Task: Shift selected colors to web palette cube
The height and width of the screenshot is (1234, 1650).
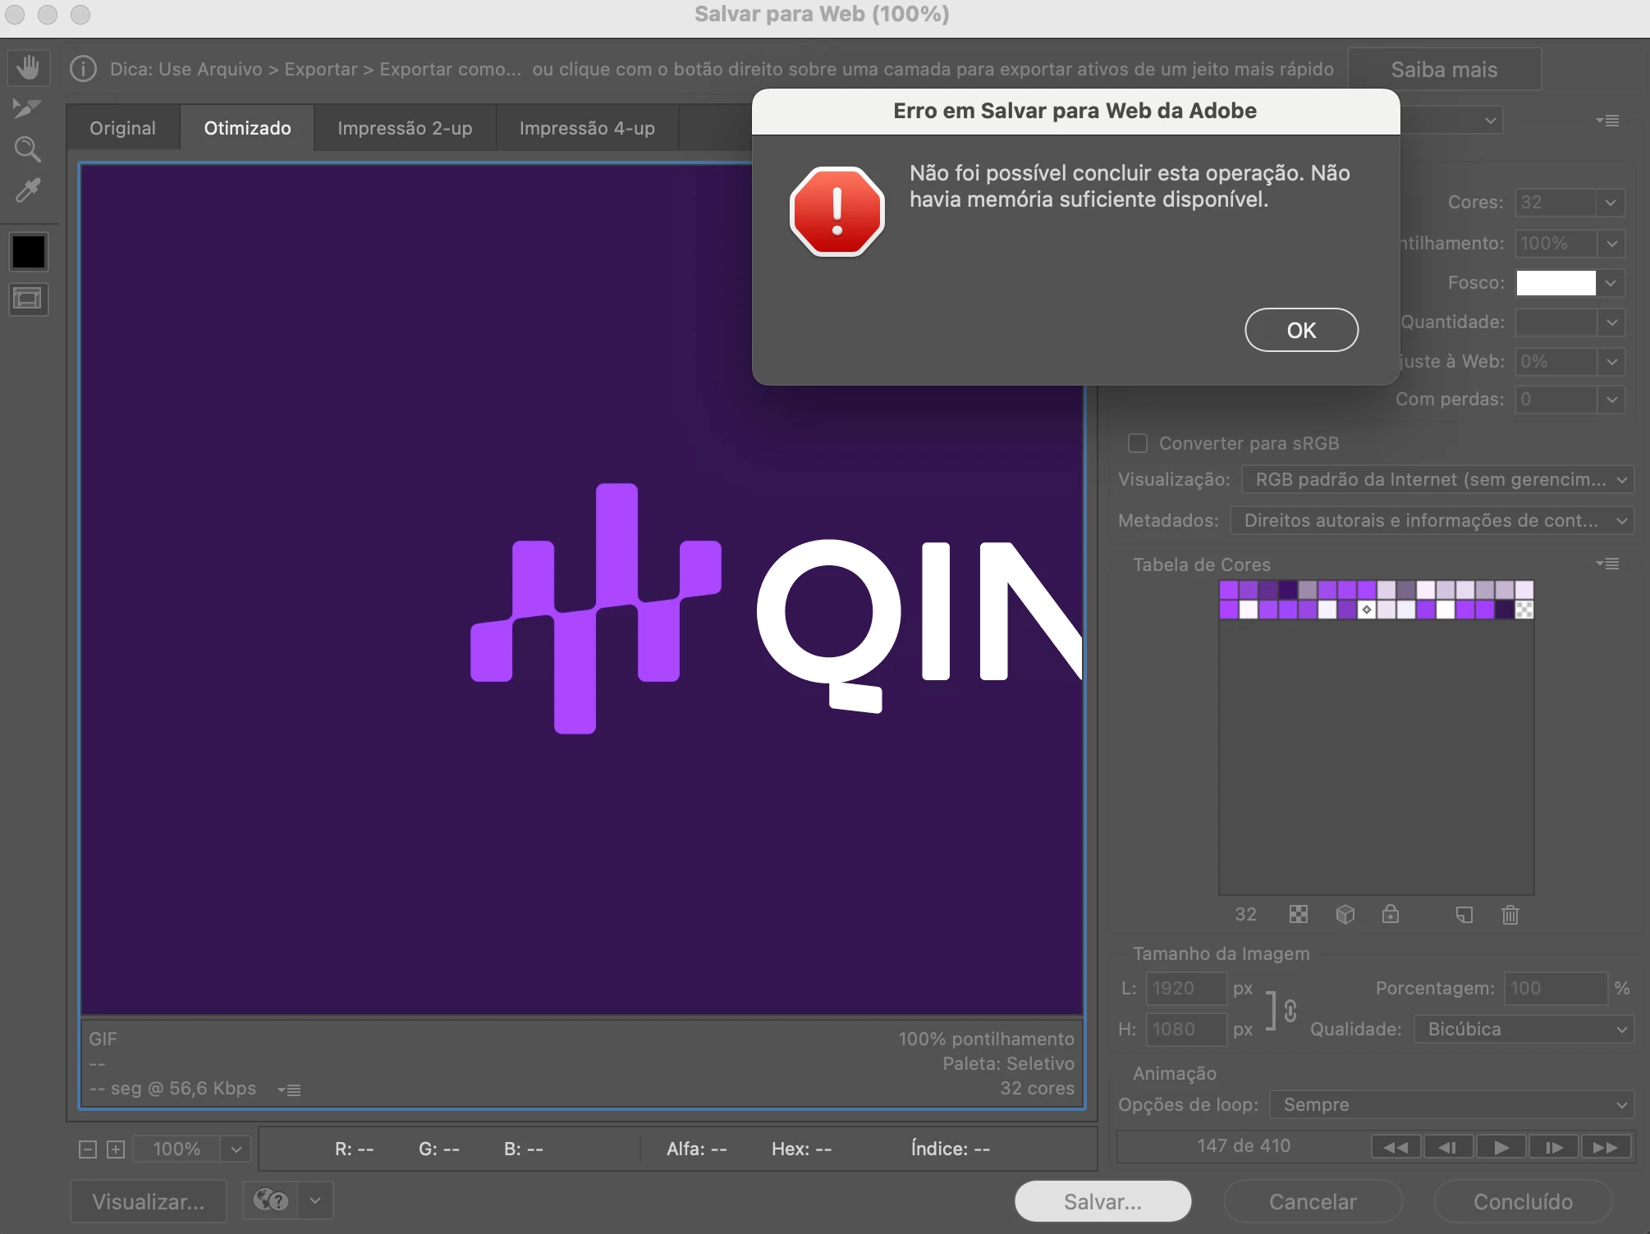Action: [x=1345, y=914]
